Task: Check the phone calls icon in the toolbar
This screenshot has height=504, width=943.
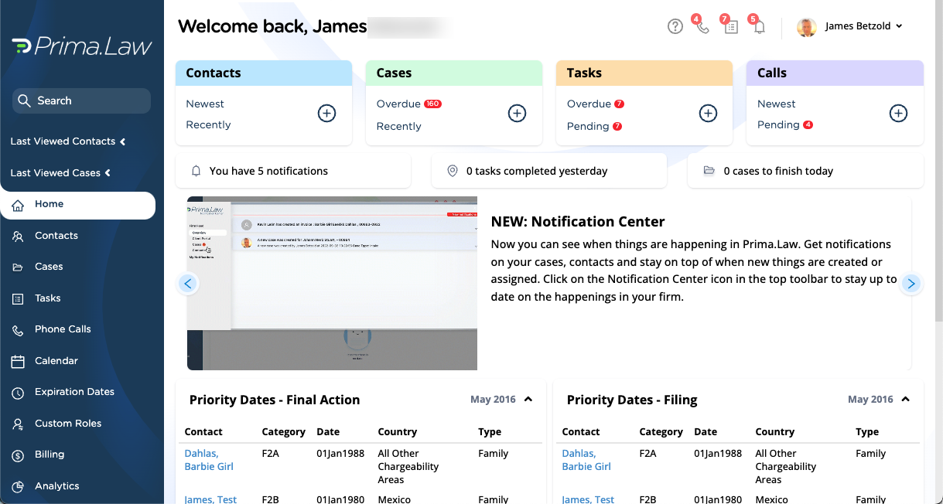Action: tap(702, 26)
